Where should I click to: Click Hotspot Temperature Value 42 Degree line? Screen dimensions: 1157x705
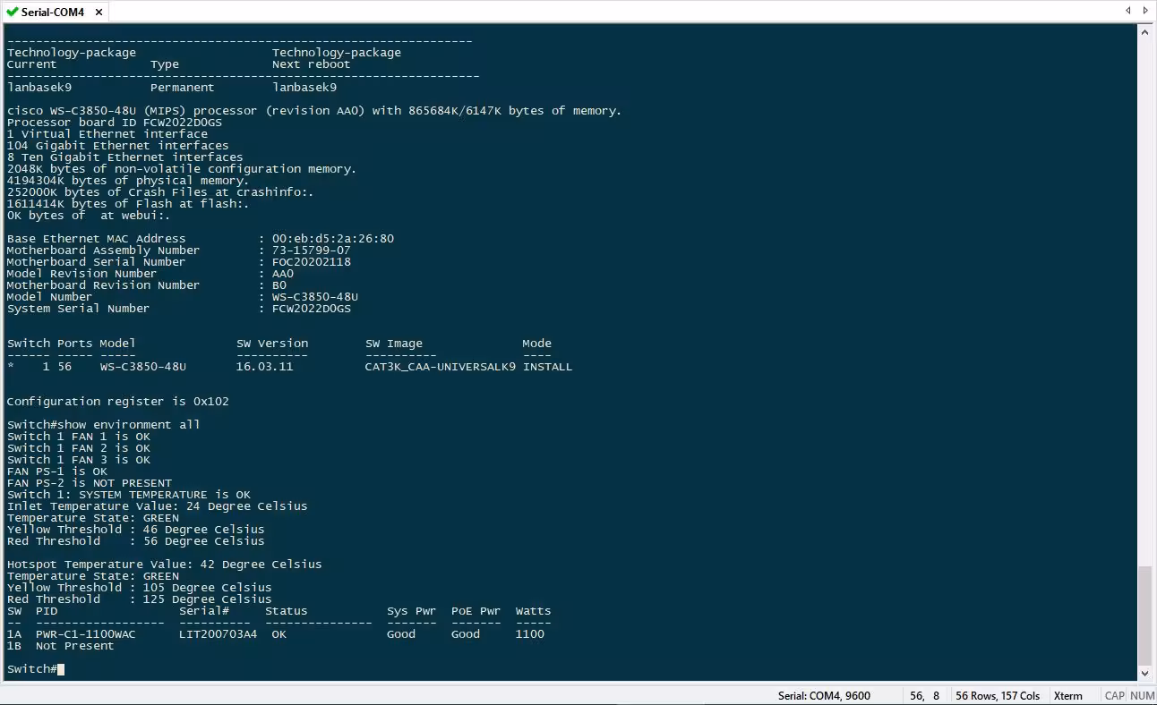165,565
